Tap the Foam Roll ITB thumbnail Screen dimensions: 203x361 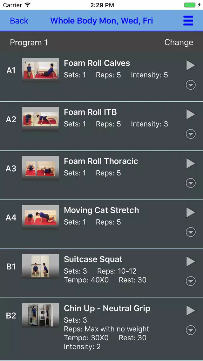tap(40, 119)
